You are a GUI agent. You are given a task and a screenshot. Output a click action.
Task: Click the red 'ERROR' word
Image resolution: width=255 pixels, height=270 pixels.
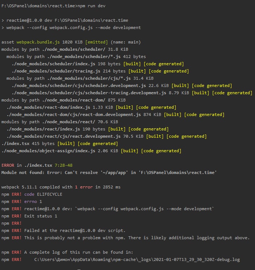coord(8,165)
